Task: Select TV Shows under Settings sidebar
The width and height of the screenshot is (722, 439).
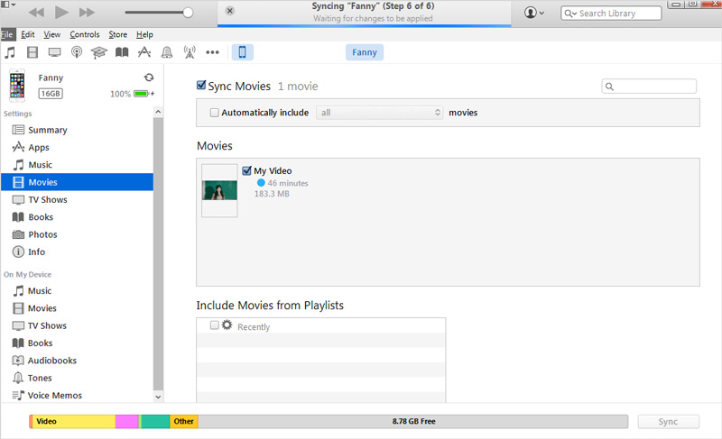Action: point(47,199)
